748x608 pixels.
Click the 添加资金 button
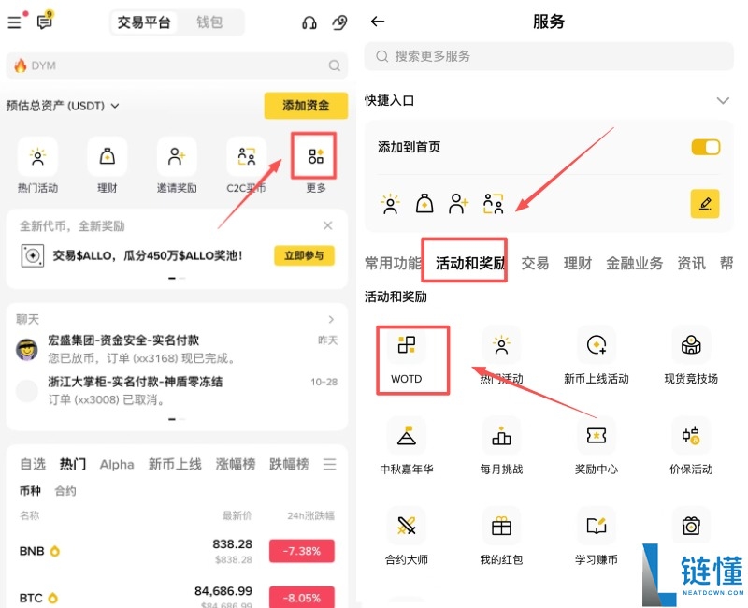[304, 106]
